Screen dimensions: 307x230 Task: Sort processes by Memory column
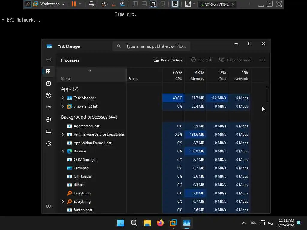[195, 75]
